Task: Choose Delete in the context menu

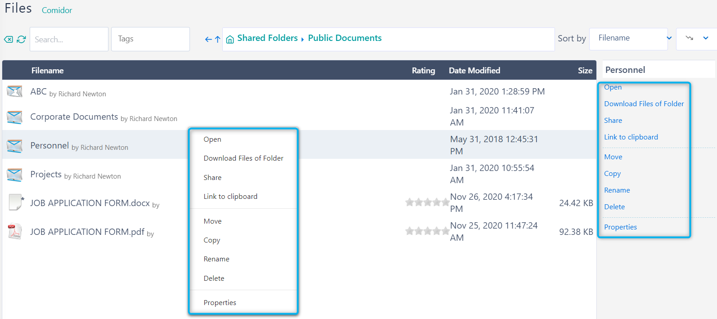Action: (x=214, y=279)
